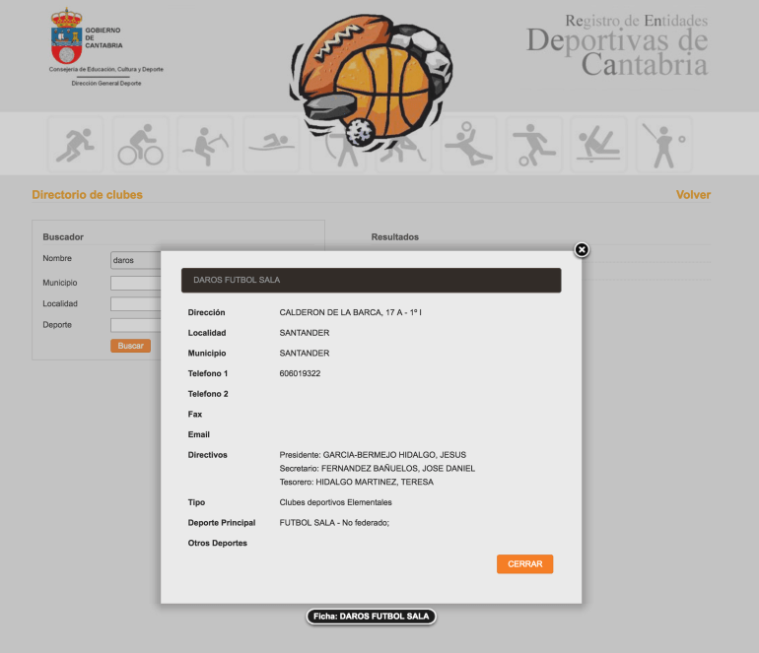
Task: Click the Registro de Entidades Deportivas title
Action: [x=617, y=44]
